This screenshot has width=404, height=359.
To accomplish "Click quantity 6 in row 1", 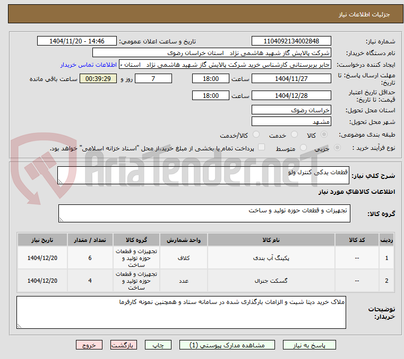I will pos(90,258).
